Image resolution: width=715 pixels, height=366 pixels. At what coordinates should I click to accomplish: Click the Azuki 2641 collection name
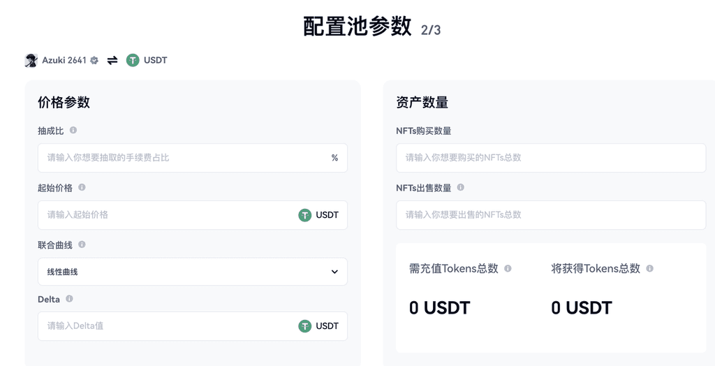click(64, 60)
